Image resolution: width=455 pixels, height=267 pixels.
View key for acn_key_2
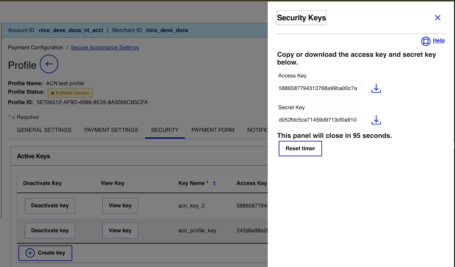pos(120,206)
